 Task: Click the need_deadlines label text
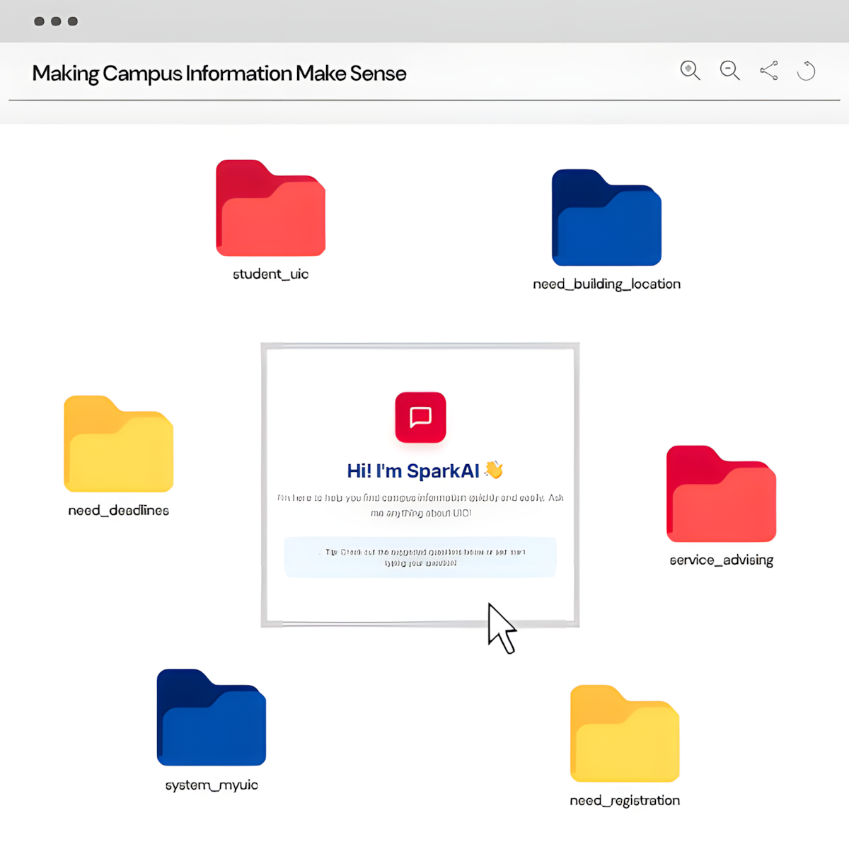(119, 511)
